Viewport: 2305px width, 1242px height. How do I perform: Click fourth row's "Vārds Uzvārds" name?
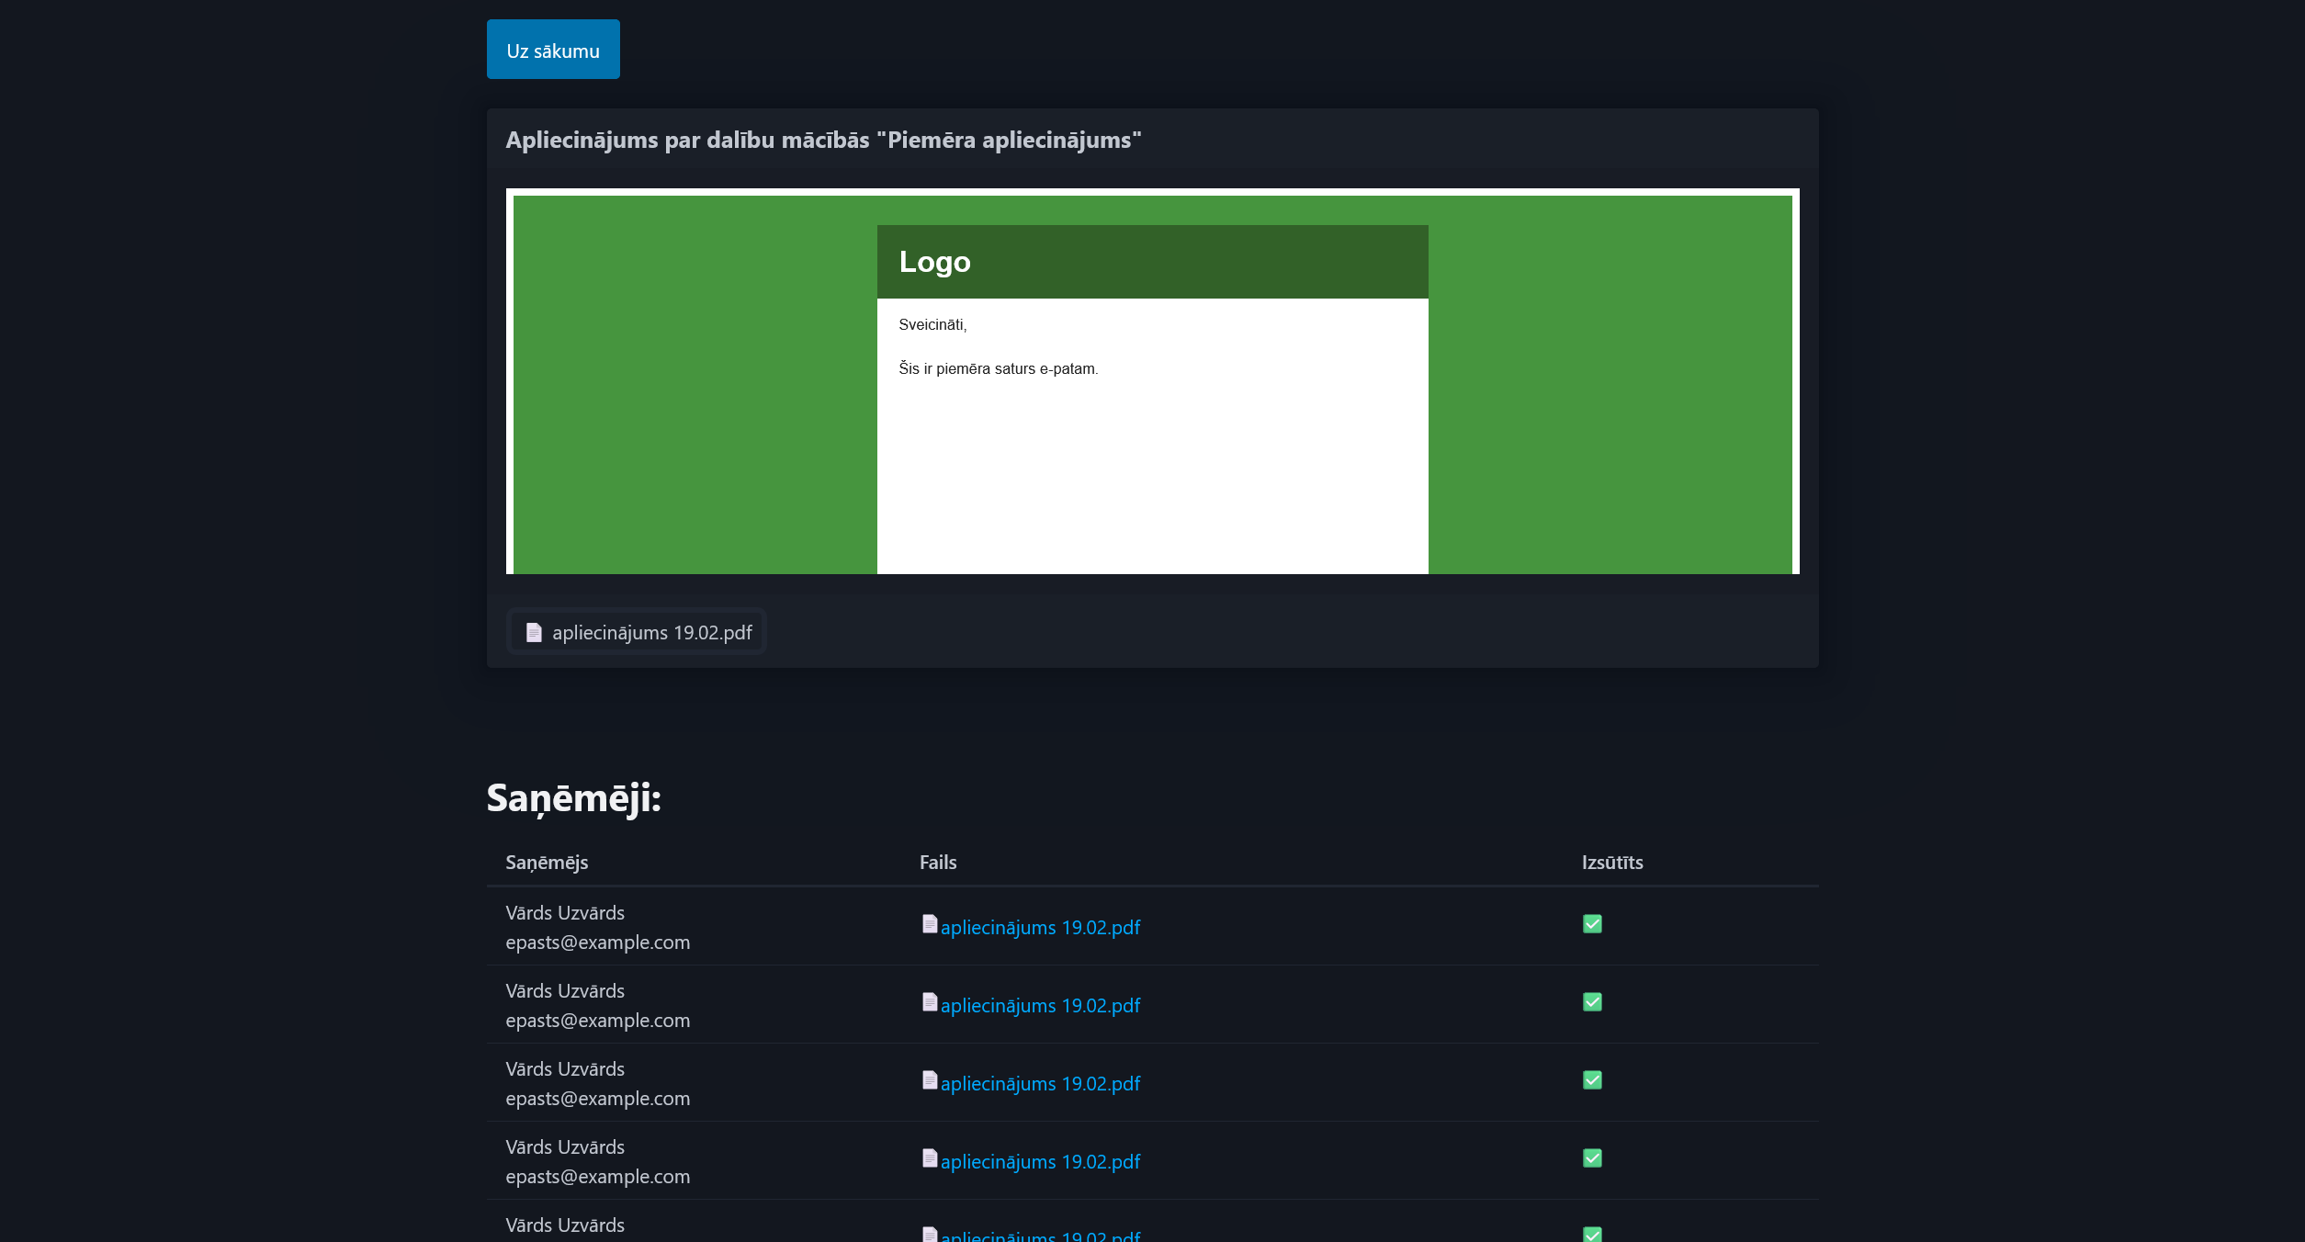click(x=565, y=1146)
